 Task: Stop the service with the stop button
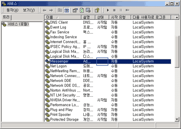(x=114, y=10)
